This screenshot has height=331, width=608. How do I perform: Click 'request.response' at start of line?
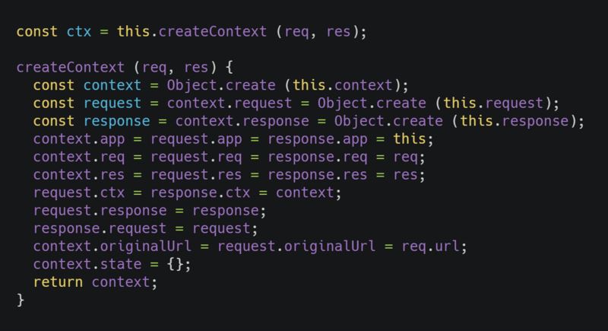click(x=100, y=211)
